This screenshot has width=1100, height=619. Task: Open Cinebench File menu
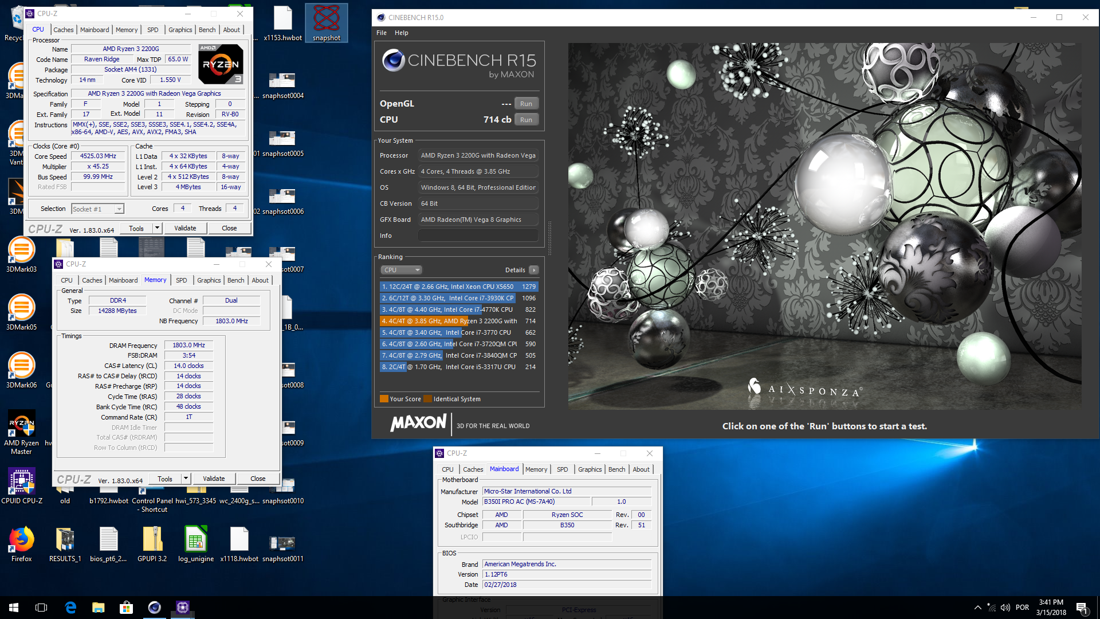(x=382, y=33)
